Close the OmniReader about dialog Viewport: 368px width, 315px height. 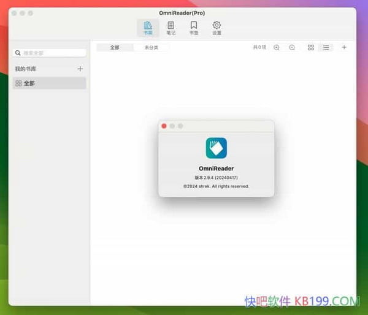164,126
